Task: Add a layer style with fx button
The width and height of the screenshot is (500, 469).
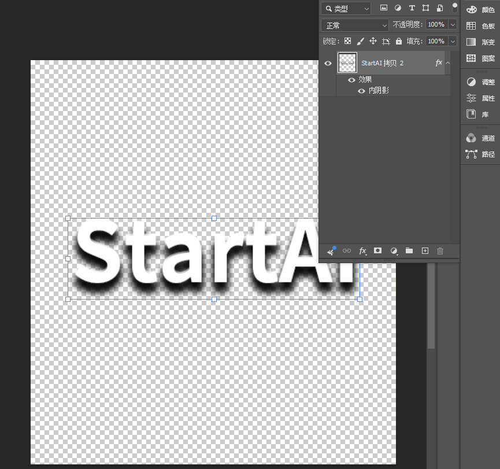Action: click(362, 251)
